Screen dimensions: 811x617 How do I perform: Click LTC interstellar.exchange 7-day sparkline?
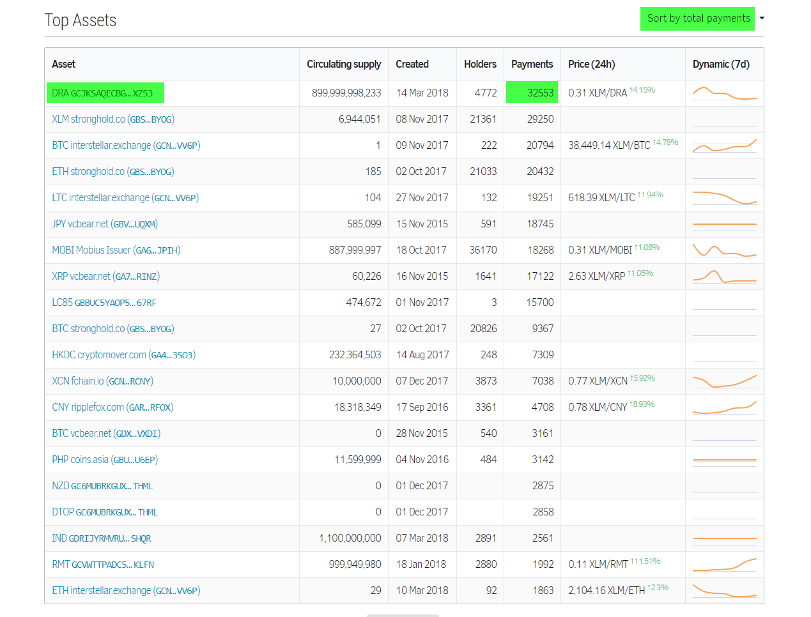pyautogui.click(x=725, y=198)
